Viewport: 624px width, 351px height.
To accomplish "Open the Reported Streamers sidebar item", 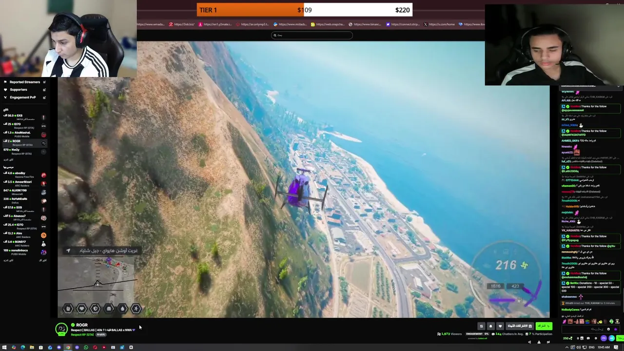I will coord(24,82).
